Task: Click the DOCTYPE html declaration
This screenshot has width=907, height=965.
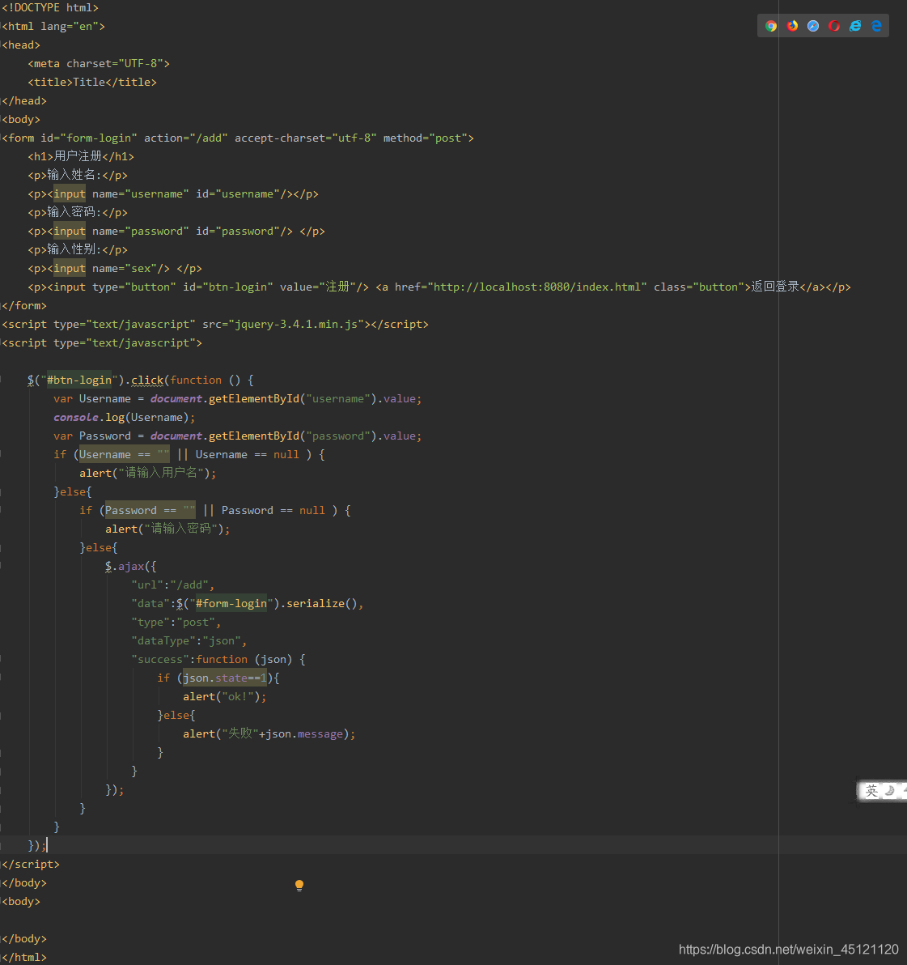Action: pyautogui.click(x=50, y=7)
